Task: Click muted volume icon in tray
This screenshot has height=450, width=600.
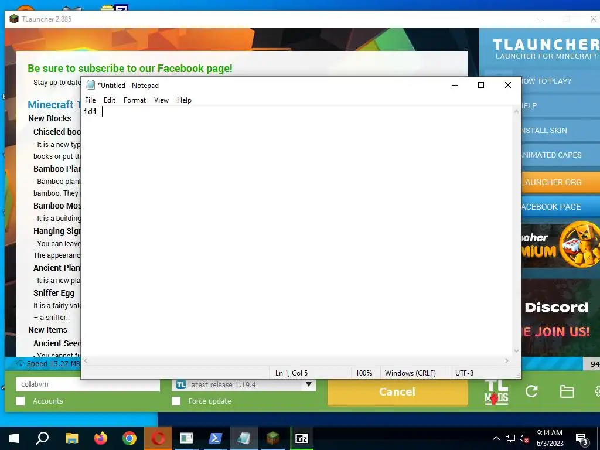Action: (x=524, y=438)
